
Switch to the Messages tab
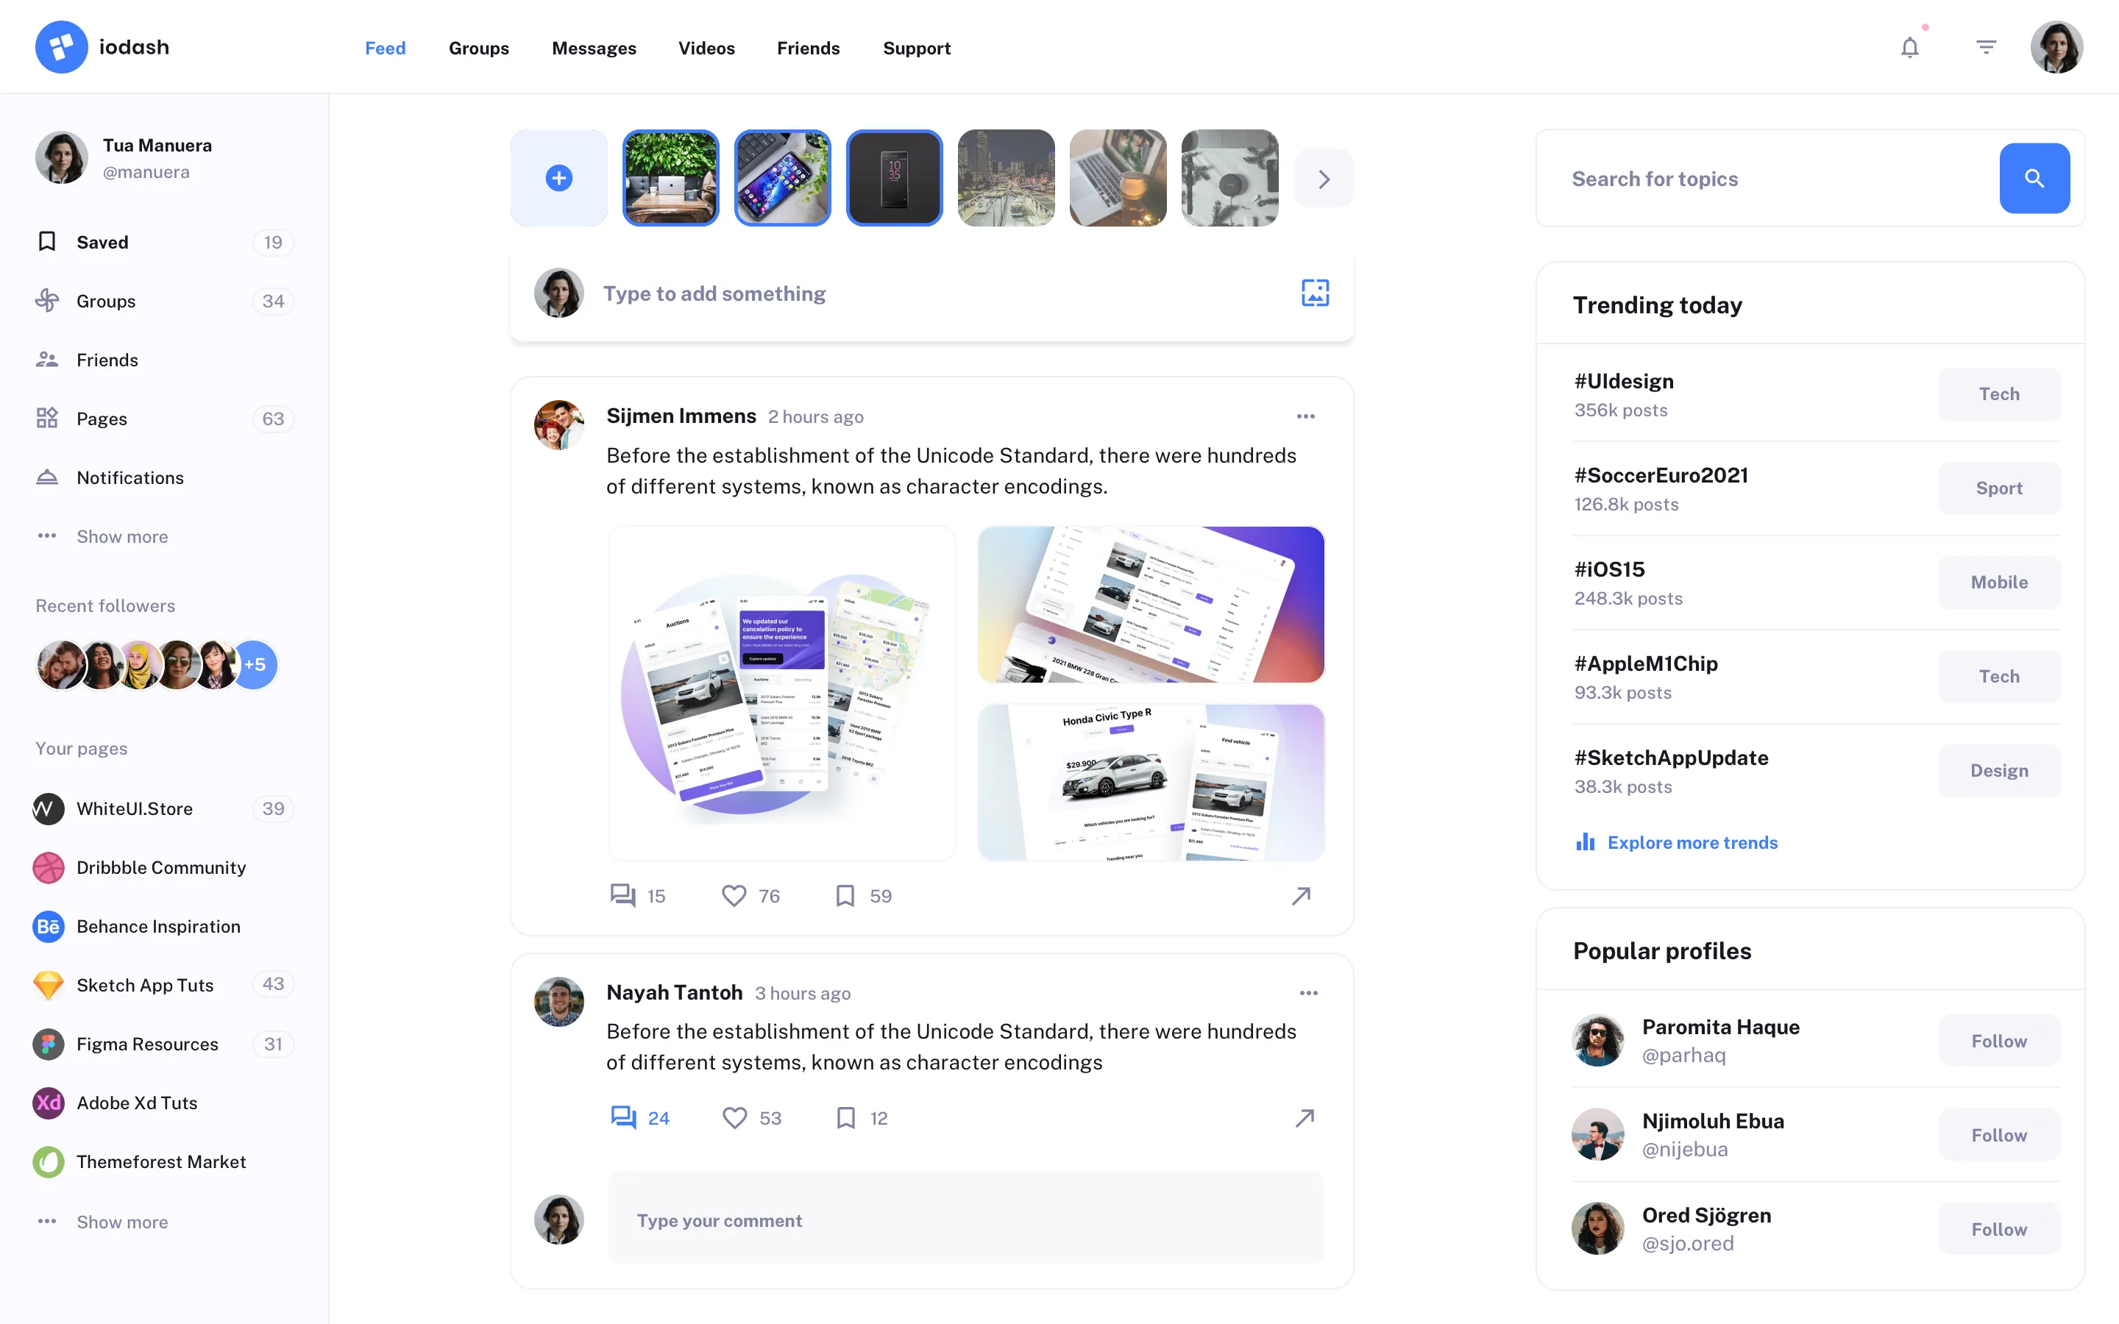(594, 48)
